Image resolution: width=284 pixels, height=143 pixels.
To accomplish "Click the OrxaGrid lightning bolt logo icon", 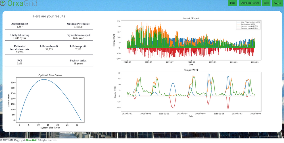I will 3,3.
